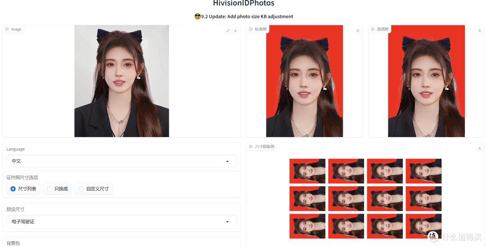The image size is (486, 247).
Task: Download the 标准照 result image
Action: (358, 30)
